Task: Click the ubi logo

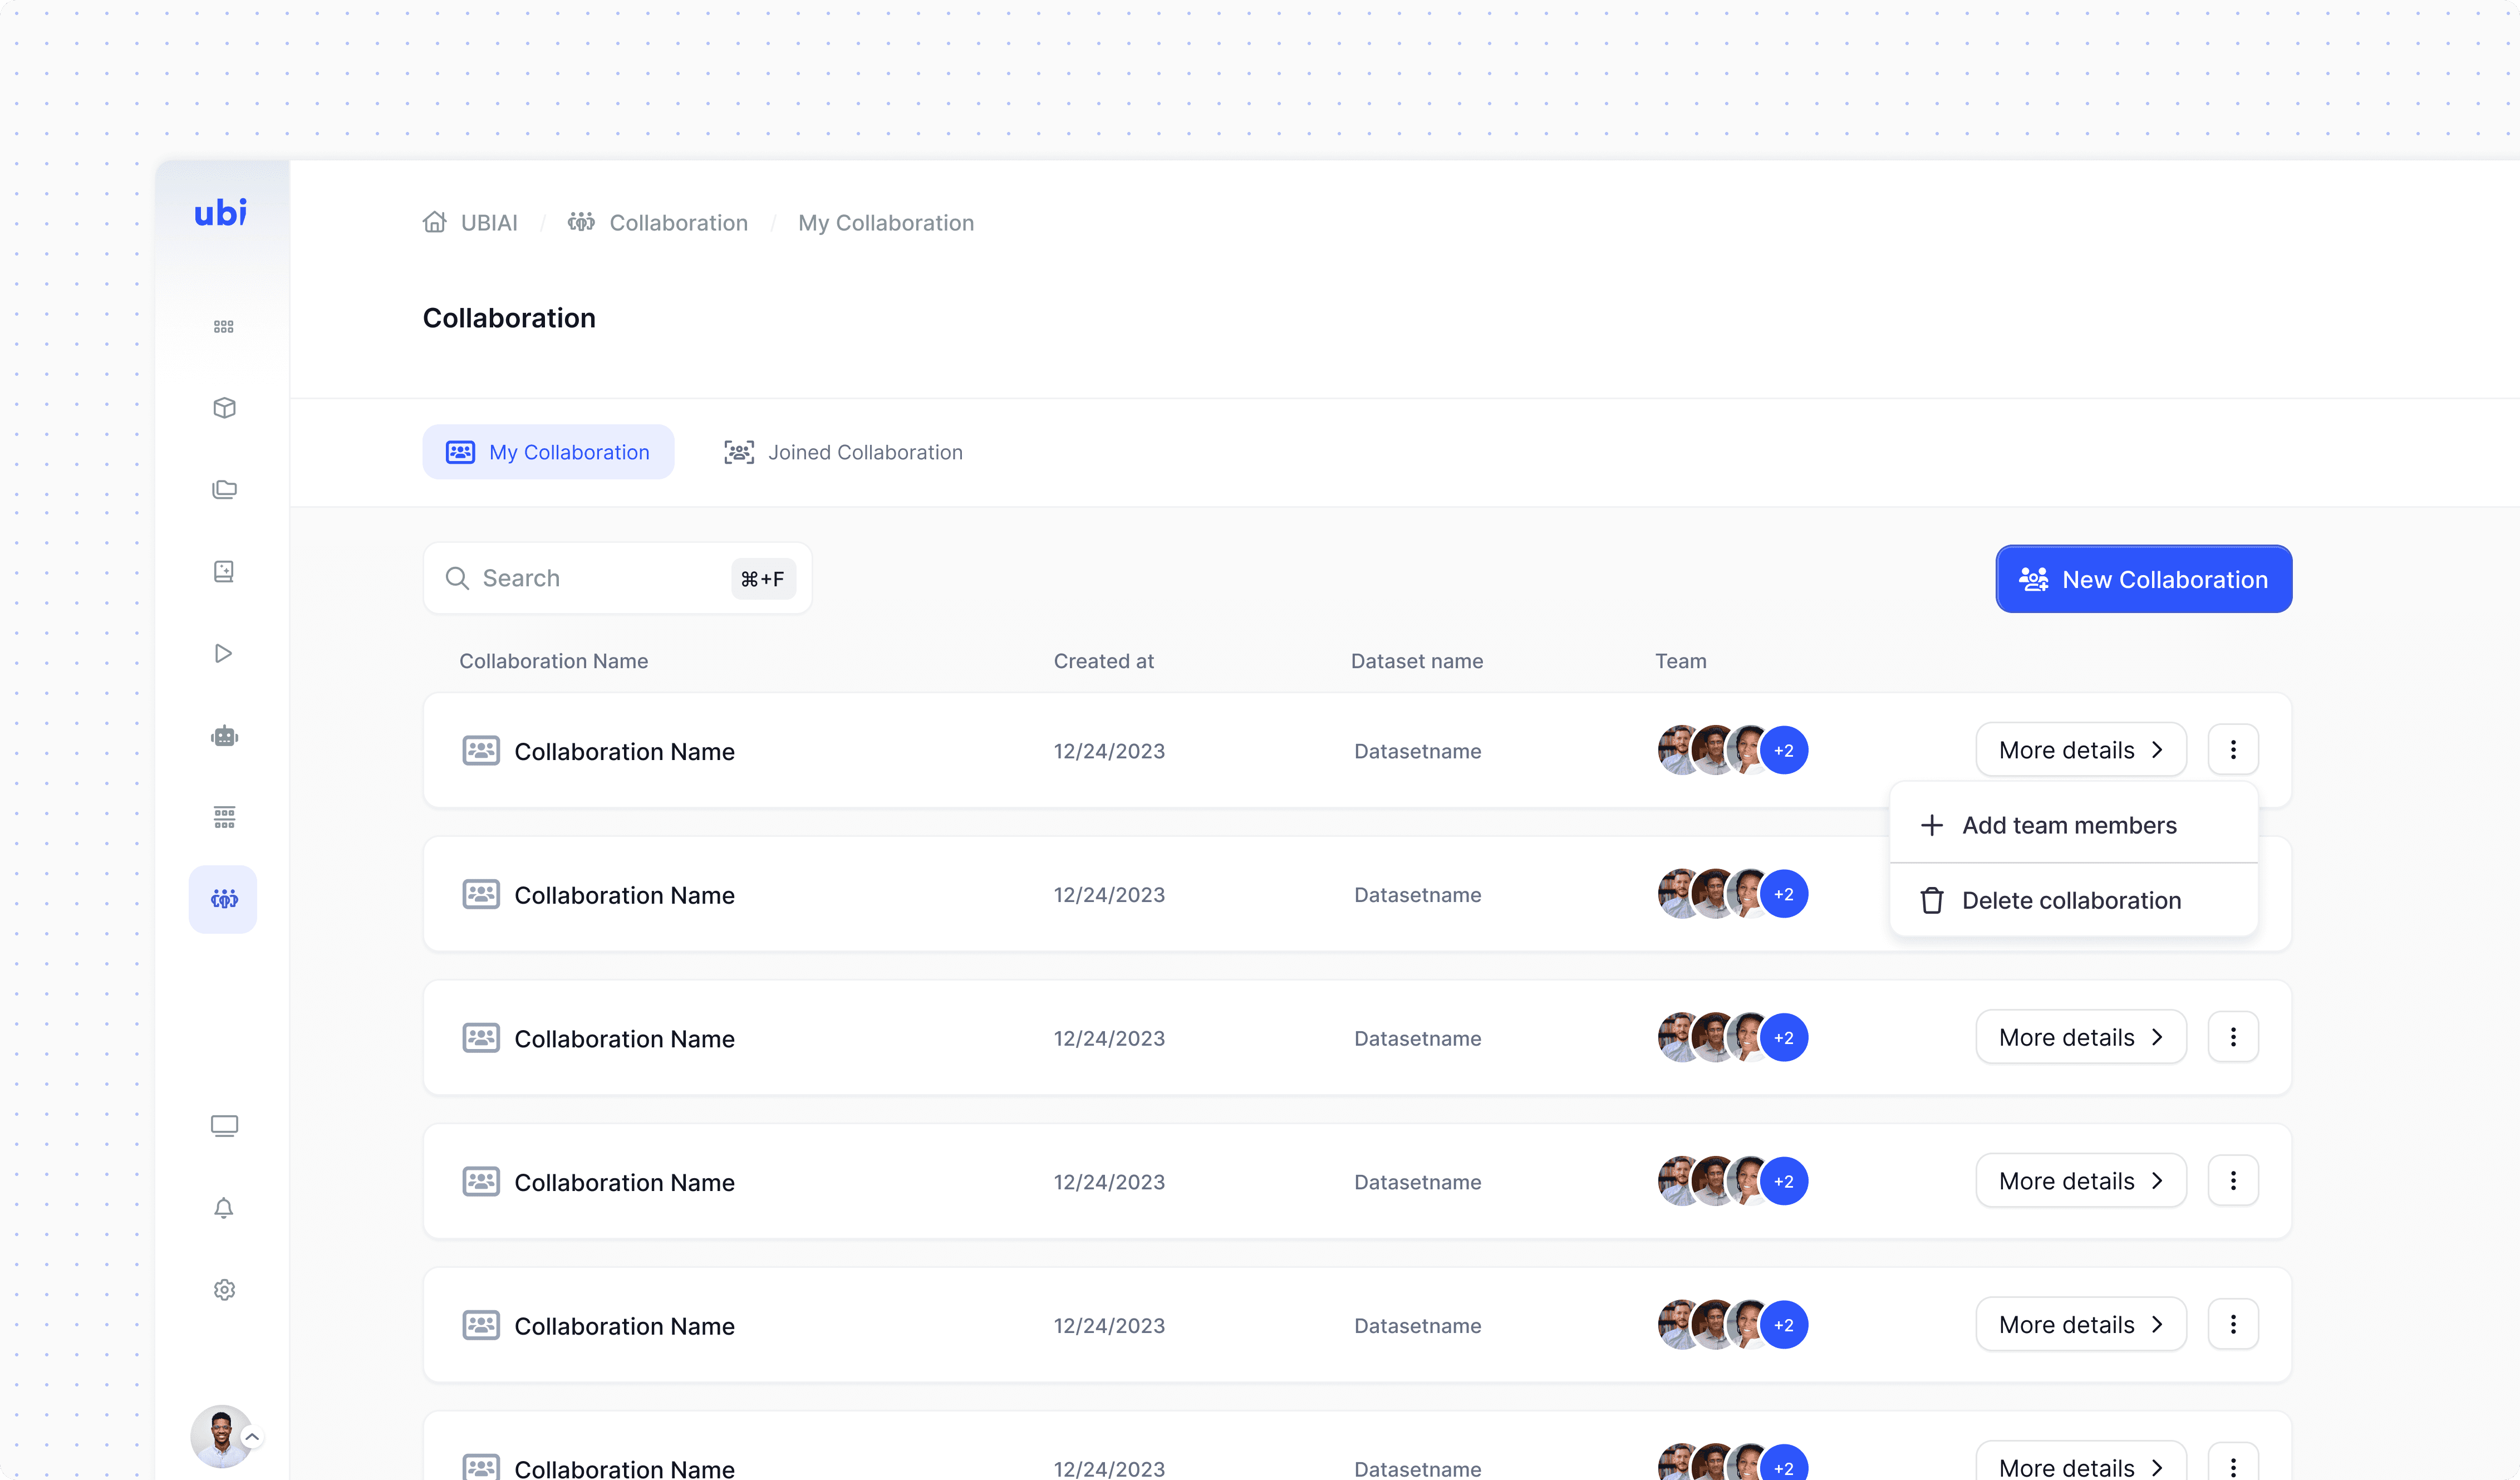Action: click(220, 213)
